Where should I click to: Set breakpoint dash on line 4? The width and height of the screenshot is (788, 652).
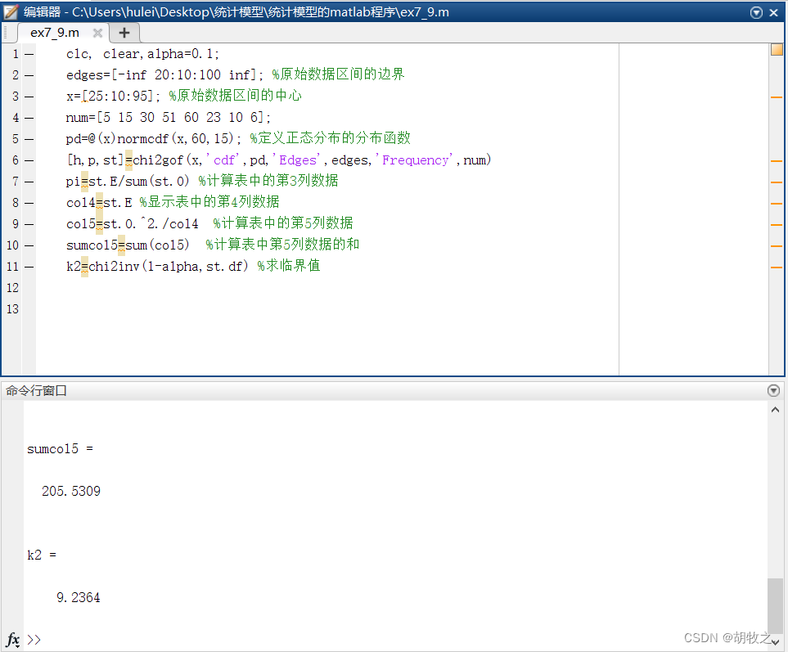(x=29, y=118)
